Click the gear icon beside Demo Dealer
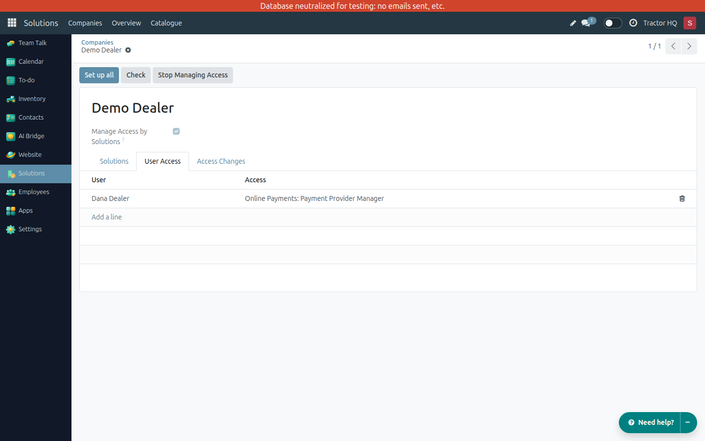 click(128, 50)
